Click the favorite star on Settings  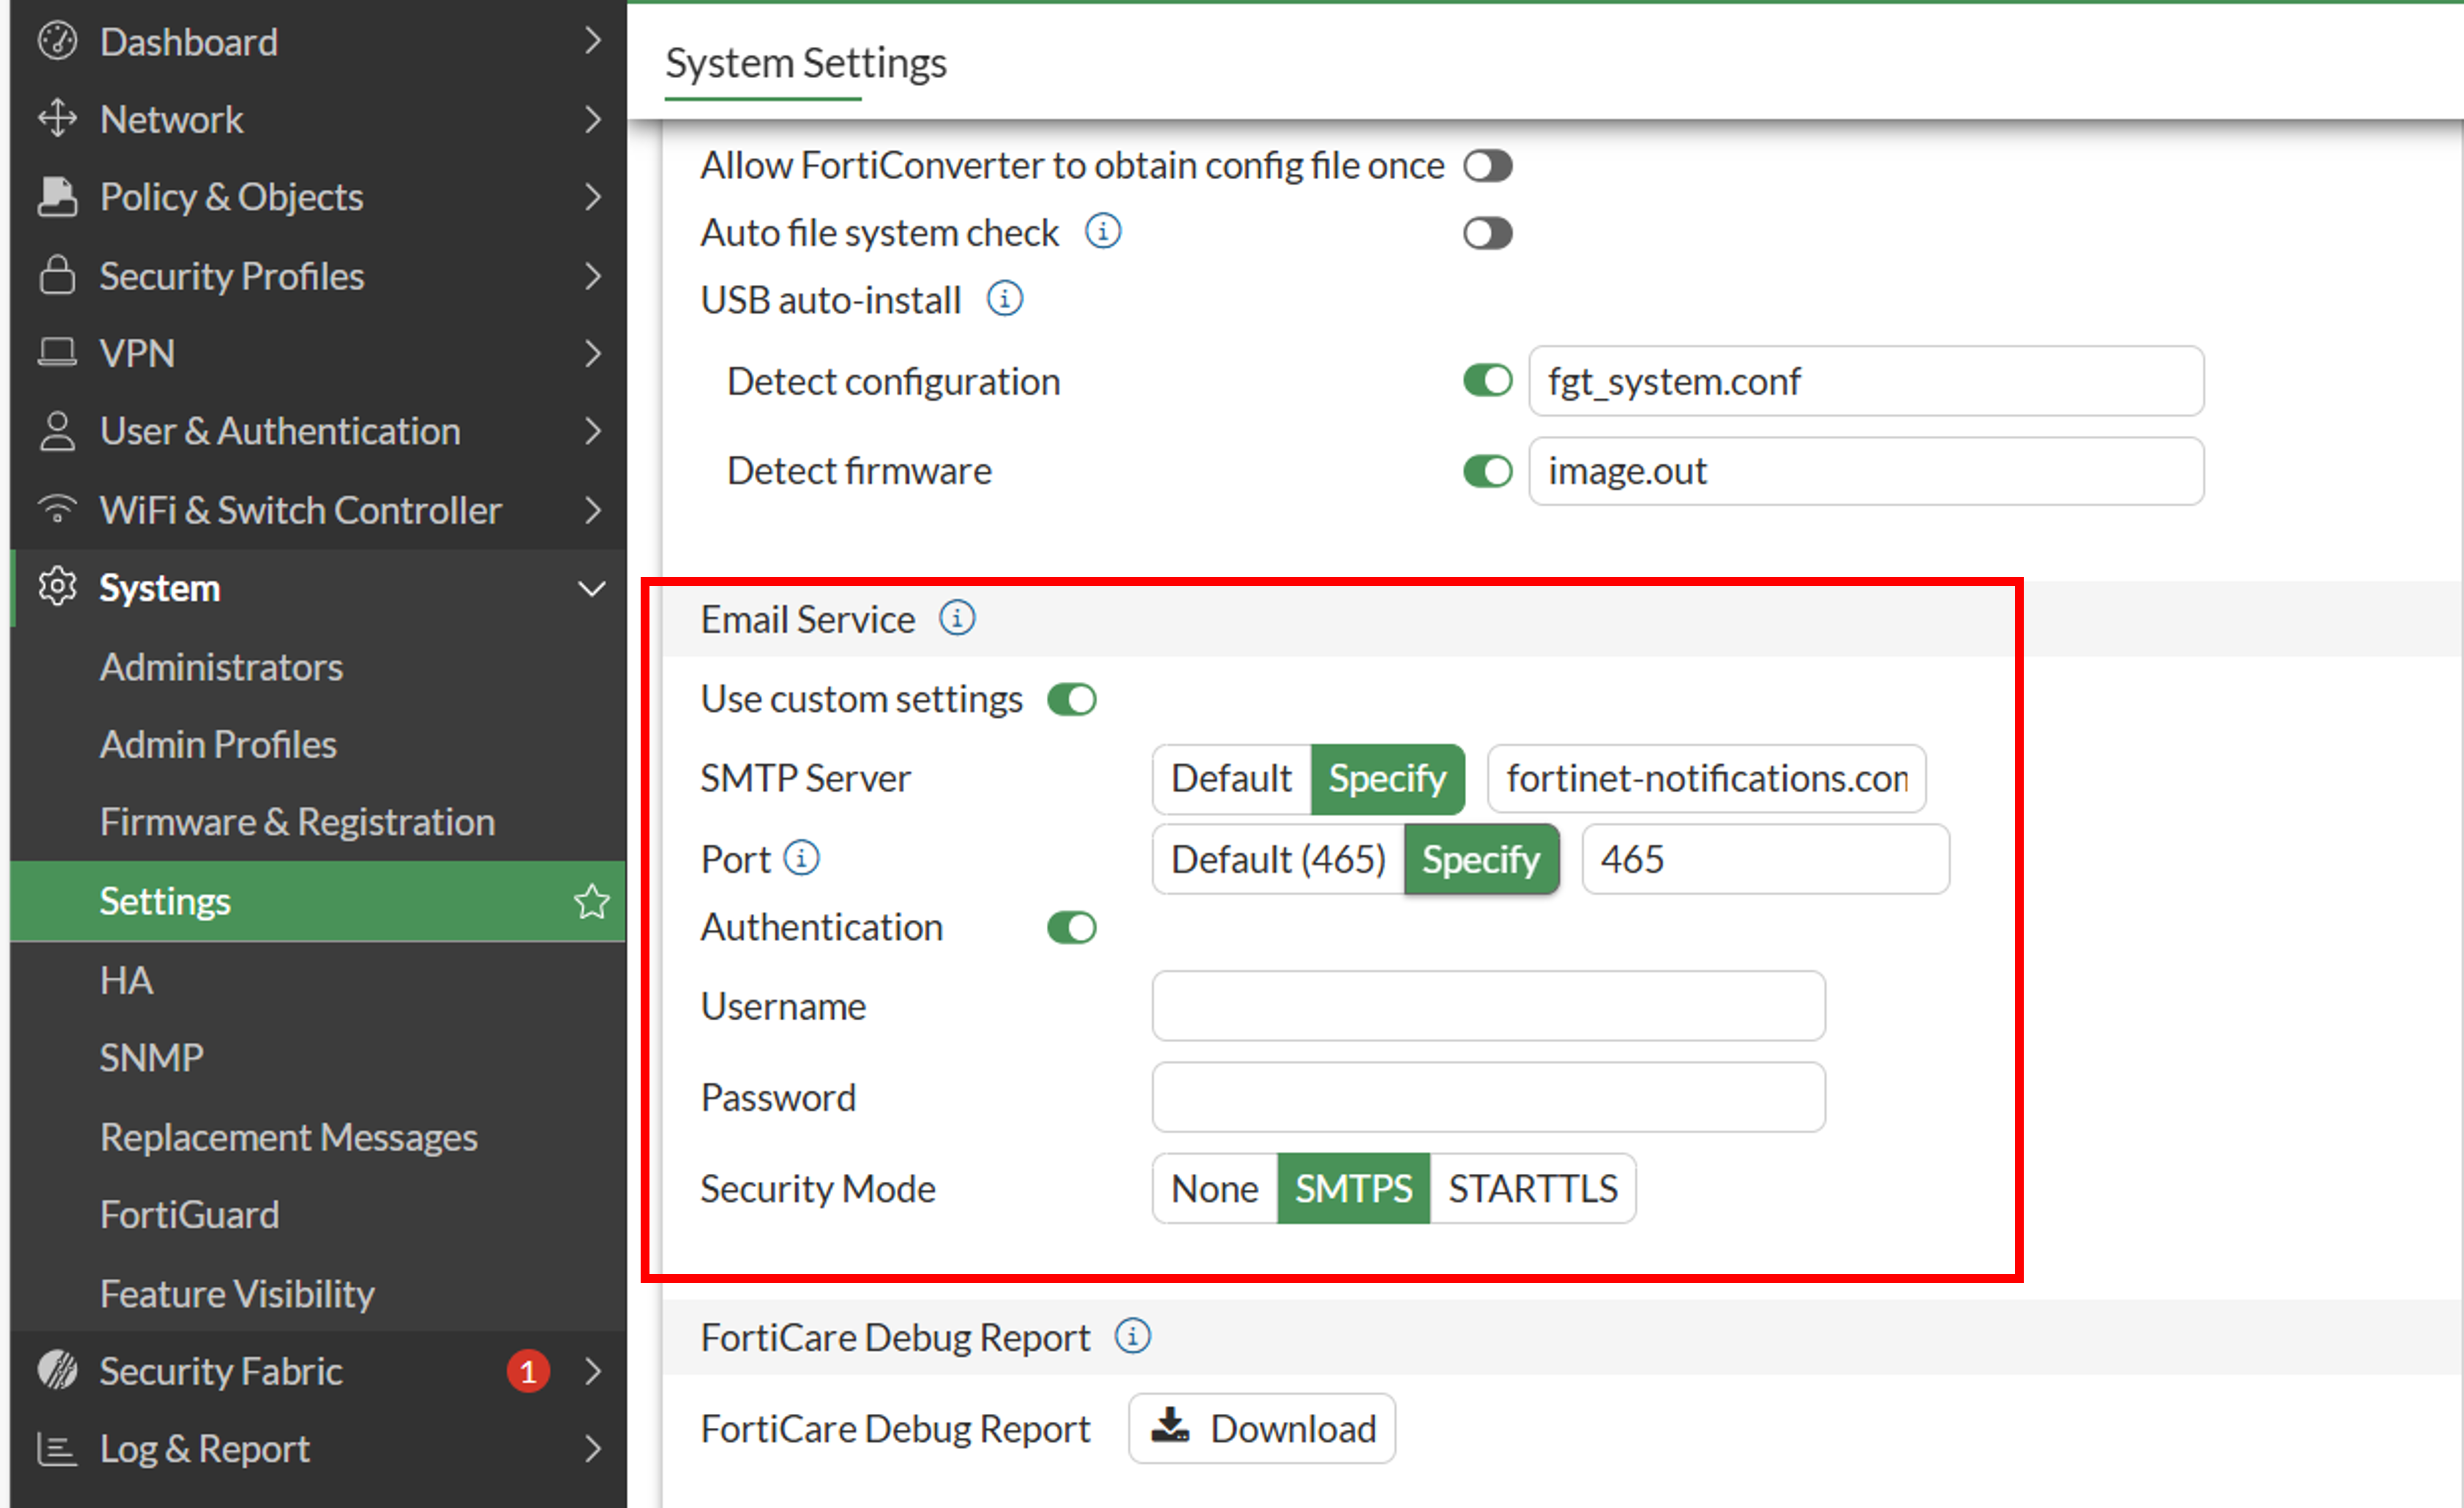591,901
